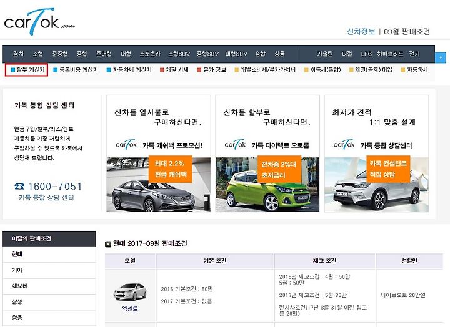Viewport: 450px width, 327px height.
Task: Select 준중형 in the navigation bar
Action: (60, 54)
